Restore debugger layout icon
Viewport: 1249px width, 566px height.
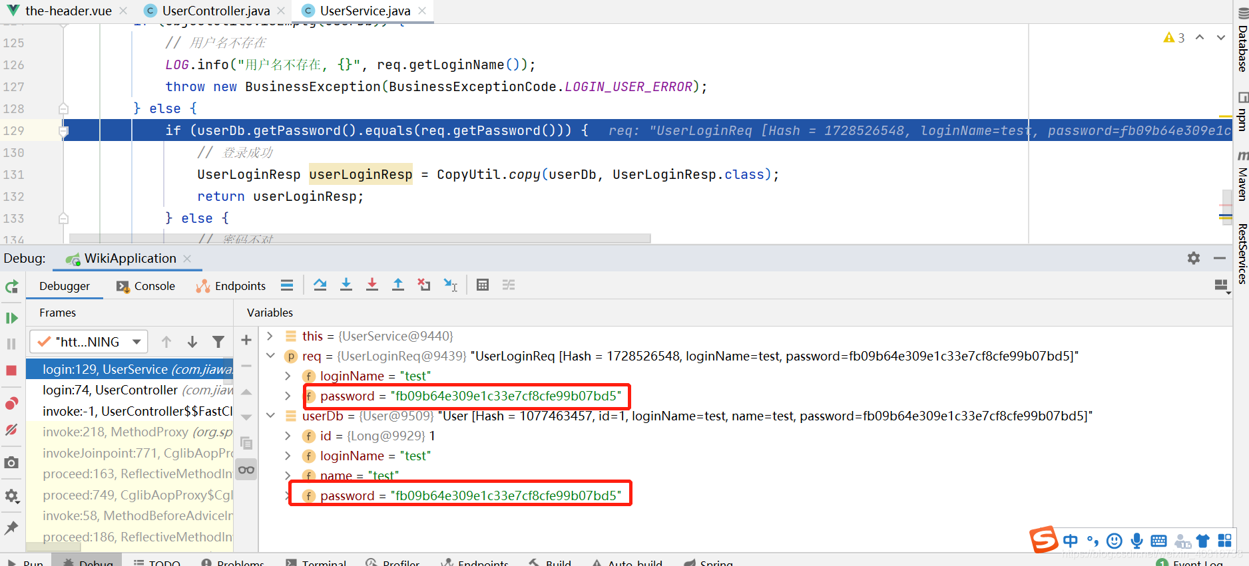tap(1222, 285)
